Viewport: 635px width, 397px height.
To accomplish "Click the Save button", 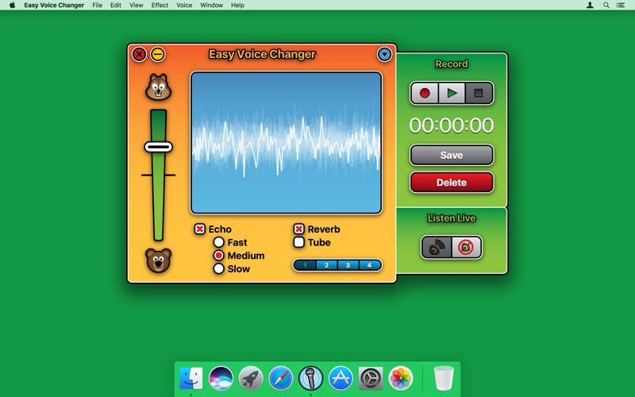I will click(x=452, y=155).
